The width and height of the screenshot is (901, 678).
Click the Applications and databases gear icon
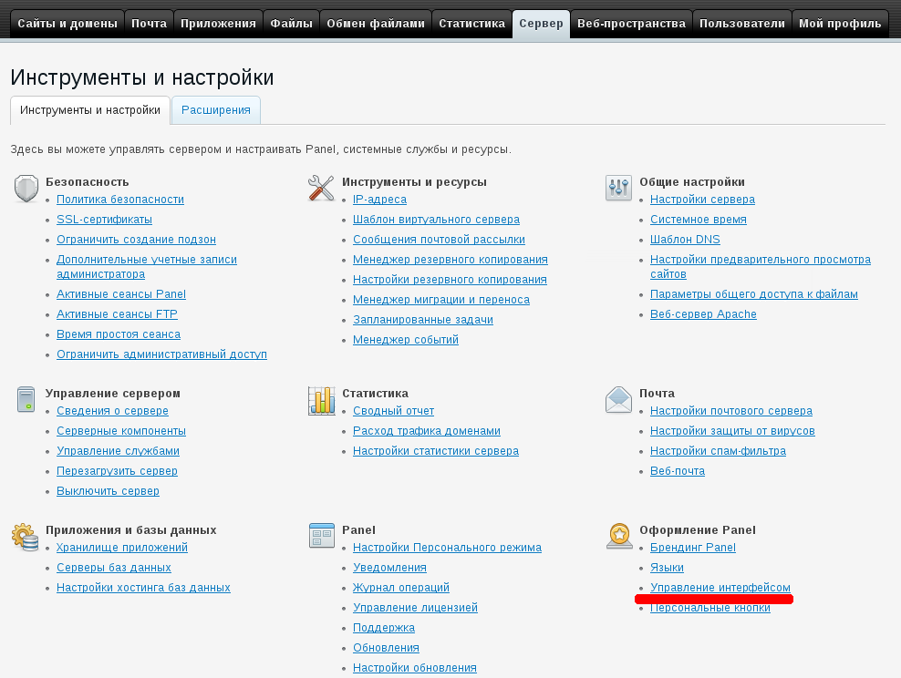pos(26,537)
